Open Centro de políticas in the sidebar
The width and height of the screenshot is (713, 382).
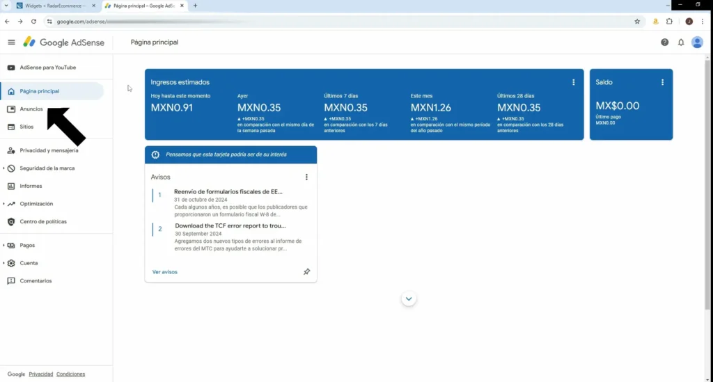click(42, 222)
